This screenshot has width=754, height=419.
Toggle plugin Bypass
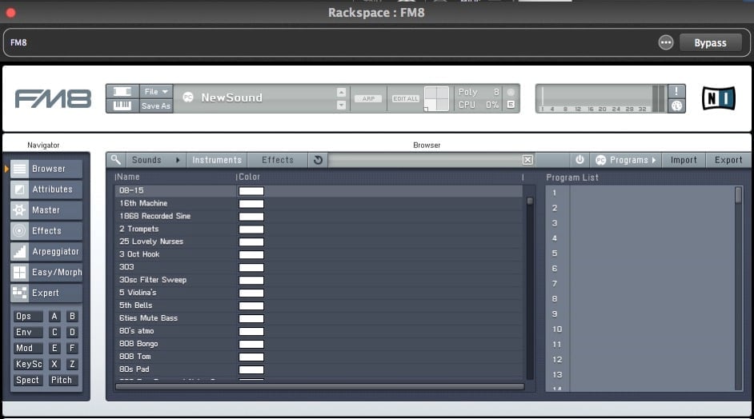pyautogui.click(x=710, y=42)
